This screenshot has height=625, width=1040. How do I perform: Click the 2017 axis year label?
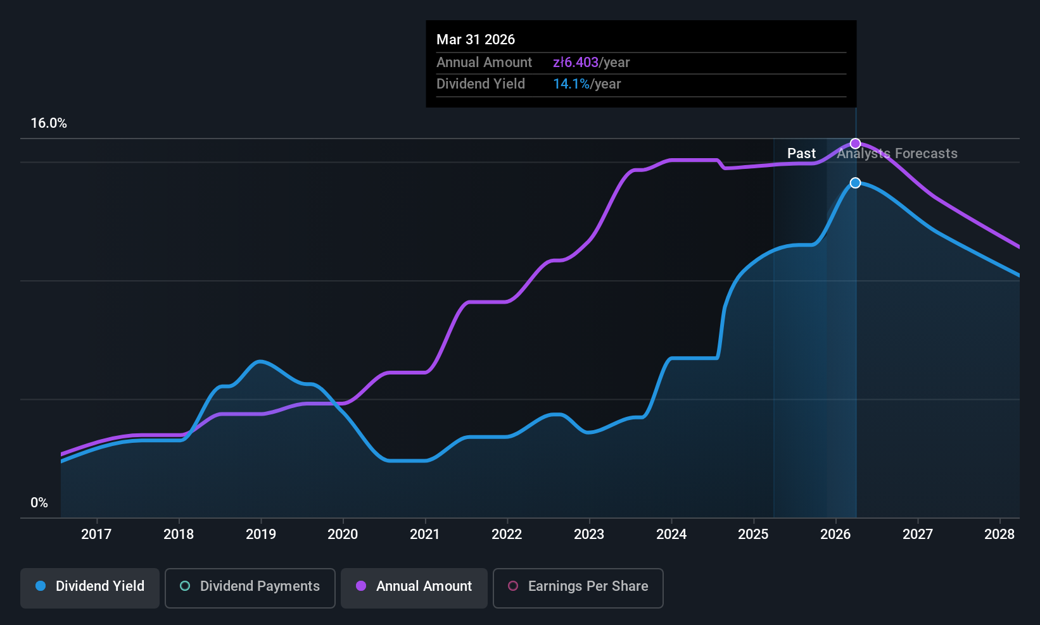point(96,534)
